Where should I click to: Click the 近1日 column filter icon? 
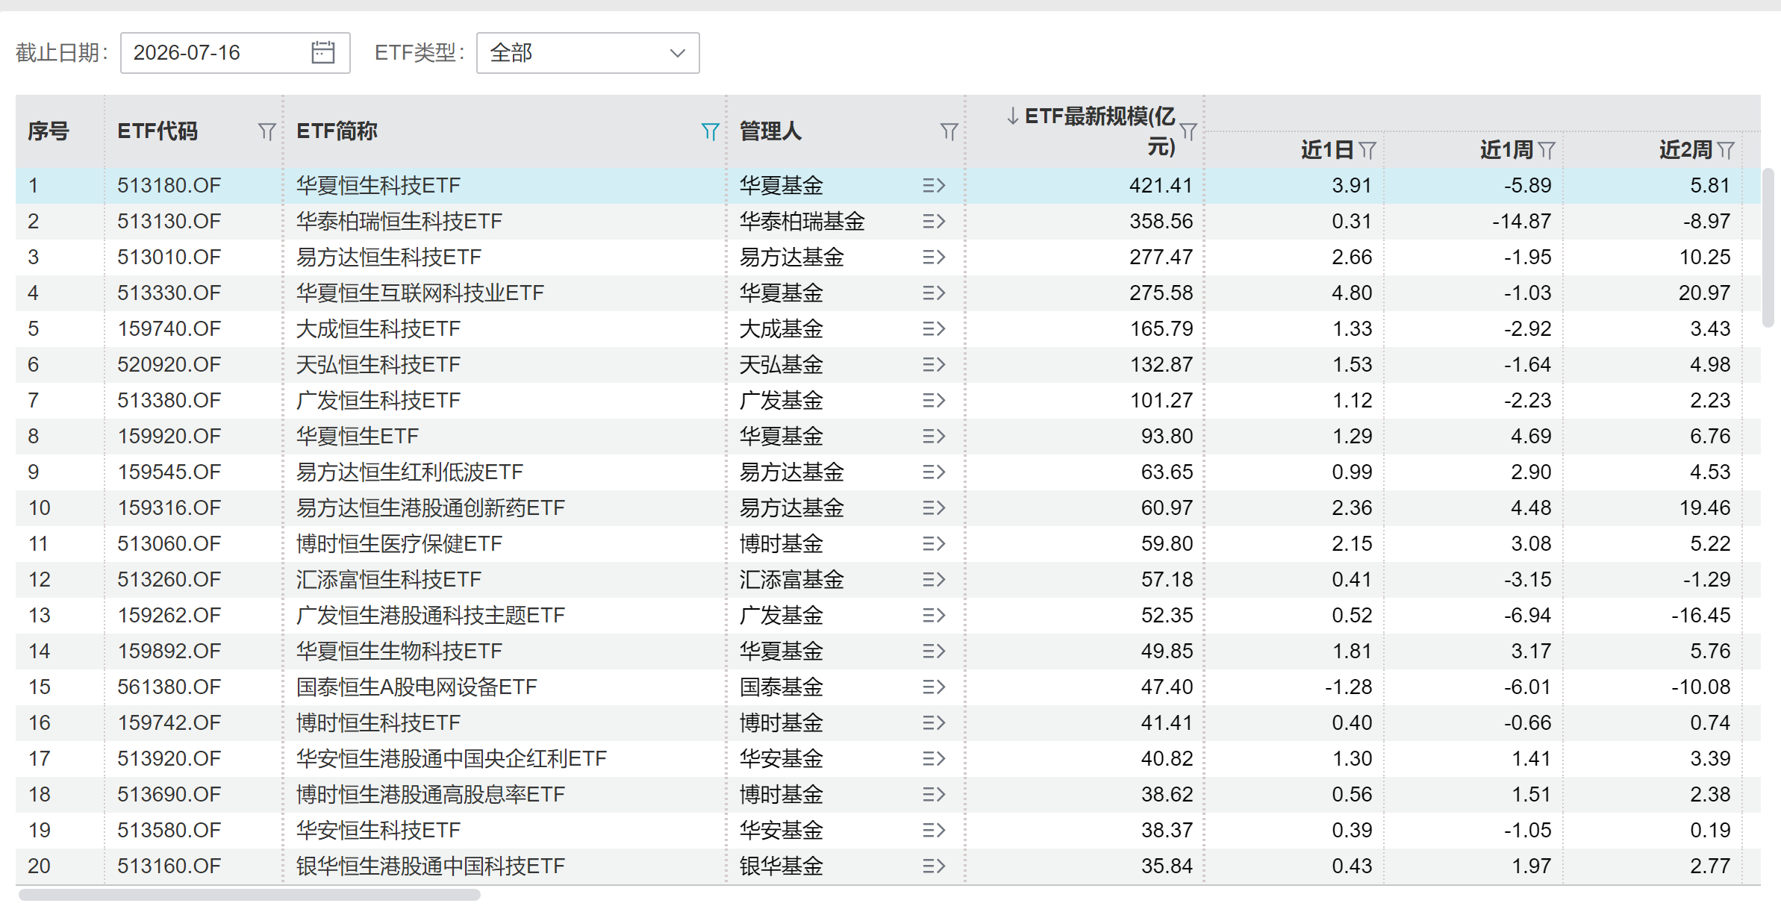[1367, 150]
